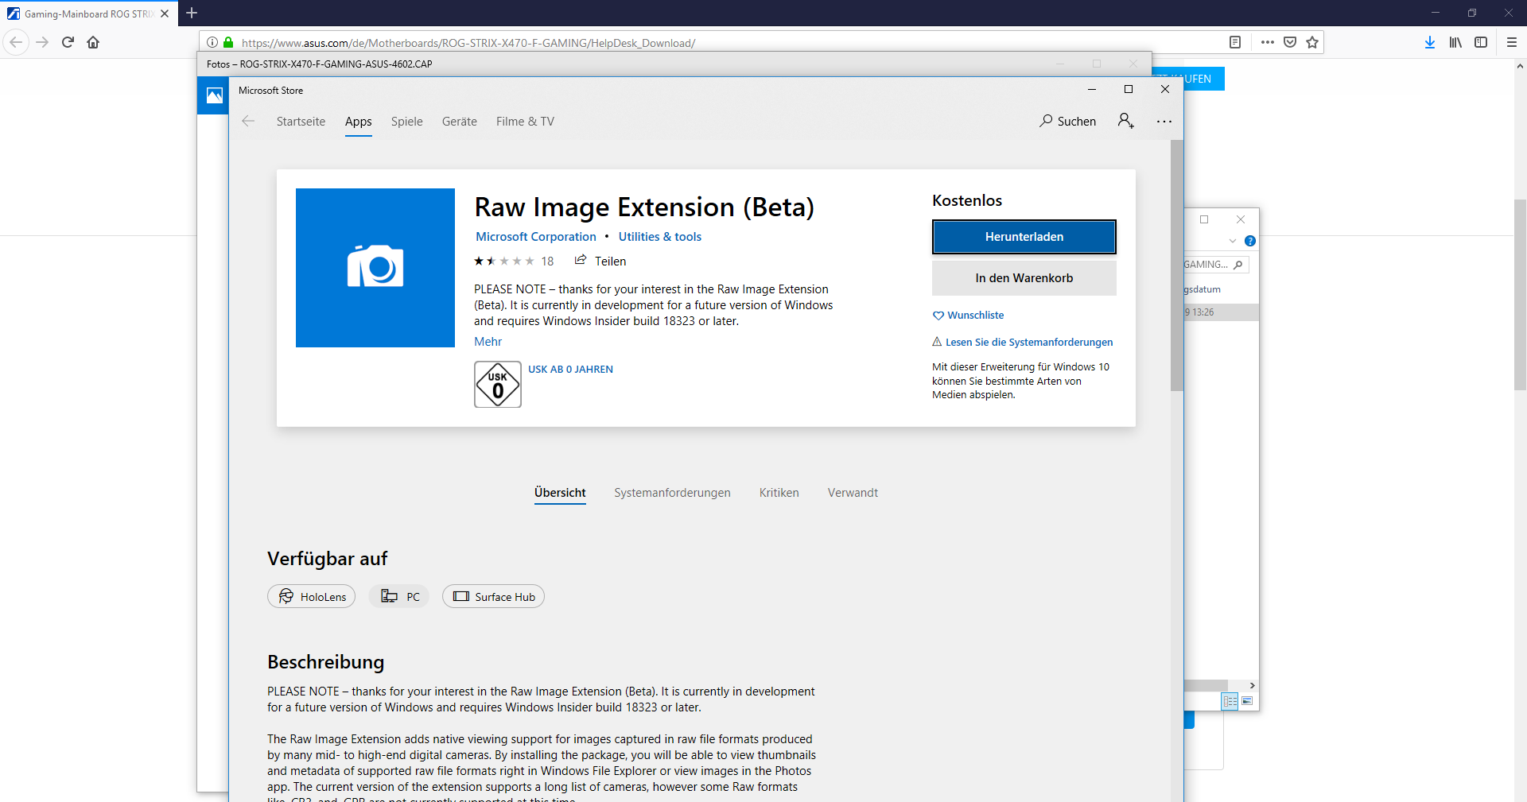Click the Firefox page vertical scrollbar
The width and height of the screenshot is (1527, 802).
click(1520, 294)
